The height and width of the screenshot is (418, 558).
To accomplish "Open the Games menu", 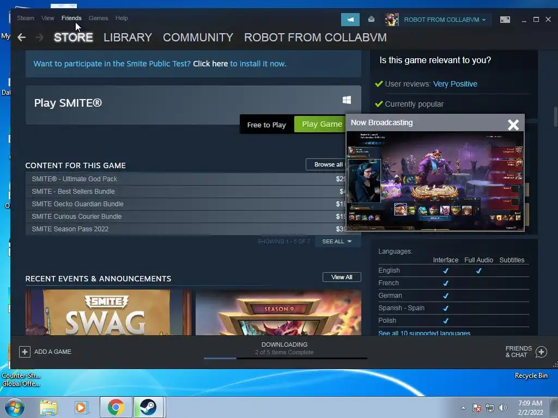I will click(x=98, y=18).
